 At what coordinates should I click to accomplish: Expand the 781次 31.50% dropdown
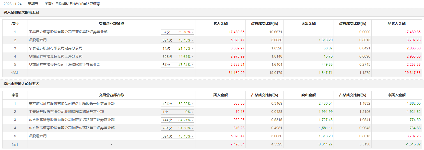pos(177,128)
